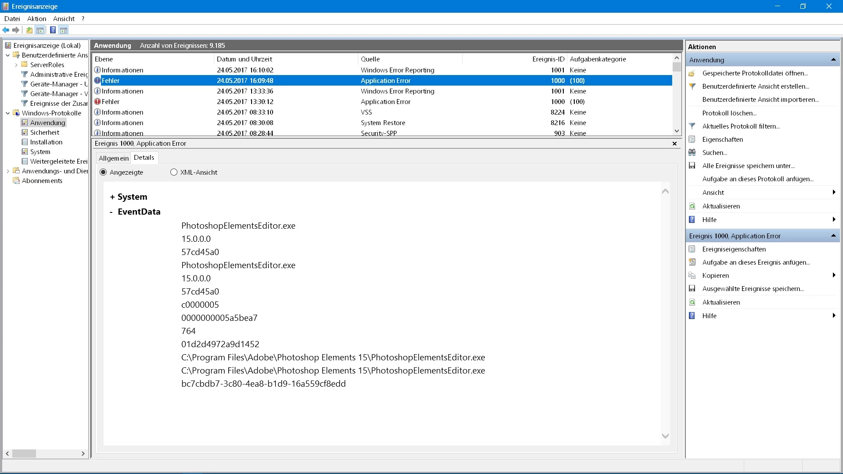Click the Up one level folder icon

click(29, 30)
